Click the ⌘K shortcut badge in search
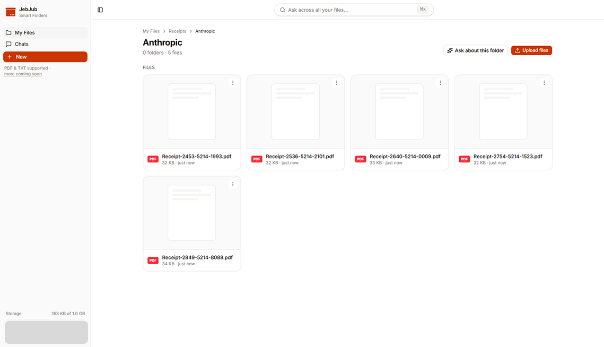Viewport: 604px width, 347px height. 423,10
